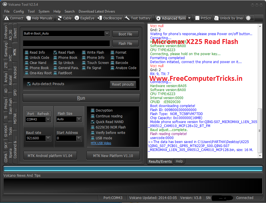Open Flash Size Auto dropdown
Viewport: 266px width, 203px height.
click(79, 119)
